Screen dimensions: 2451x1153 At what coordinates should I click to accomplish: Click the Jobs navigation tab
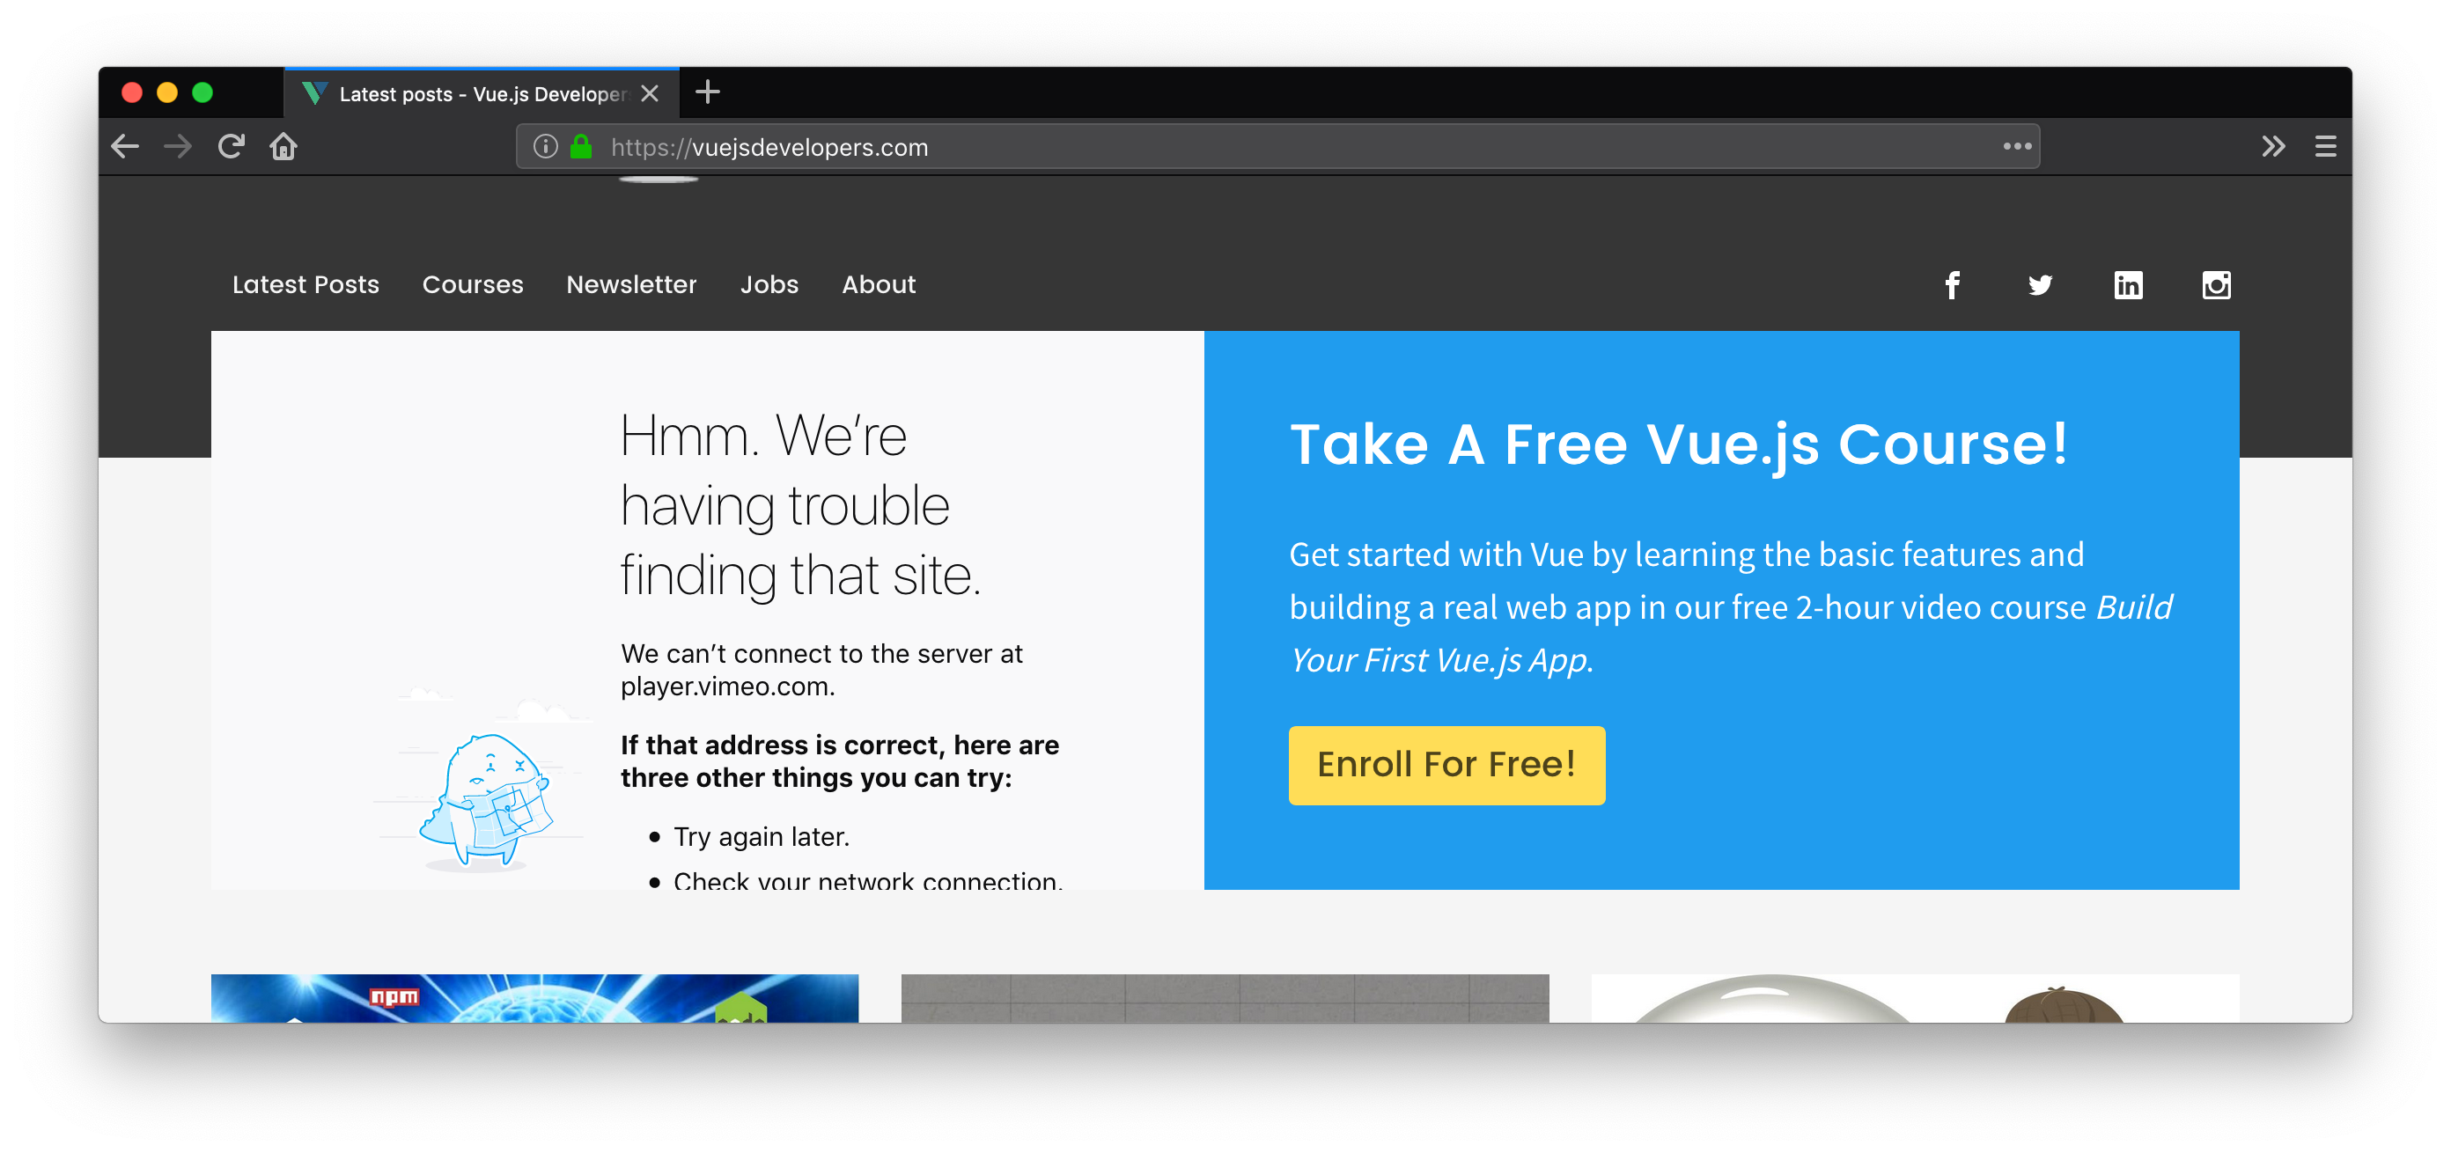769,284
